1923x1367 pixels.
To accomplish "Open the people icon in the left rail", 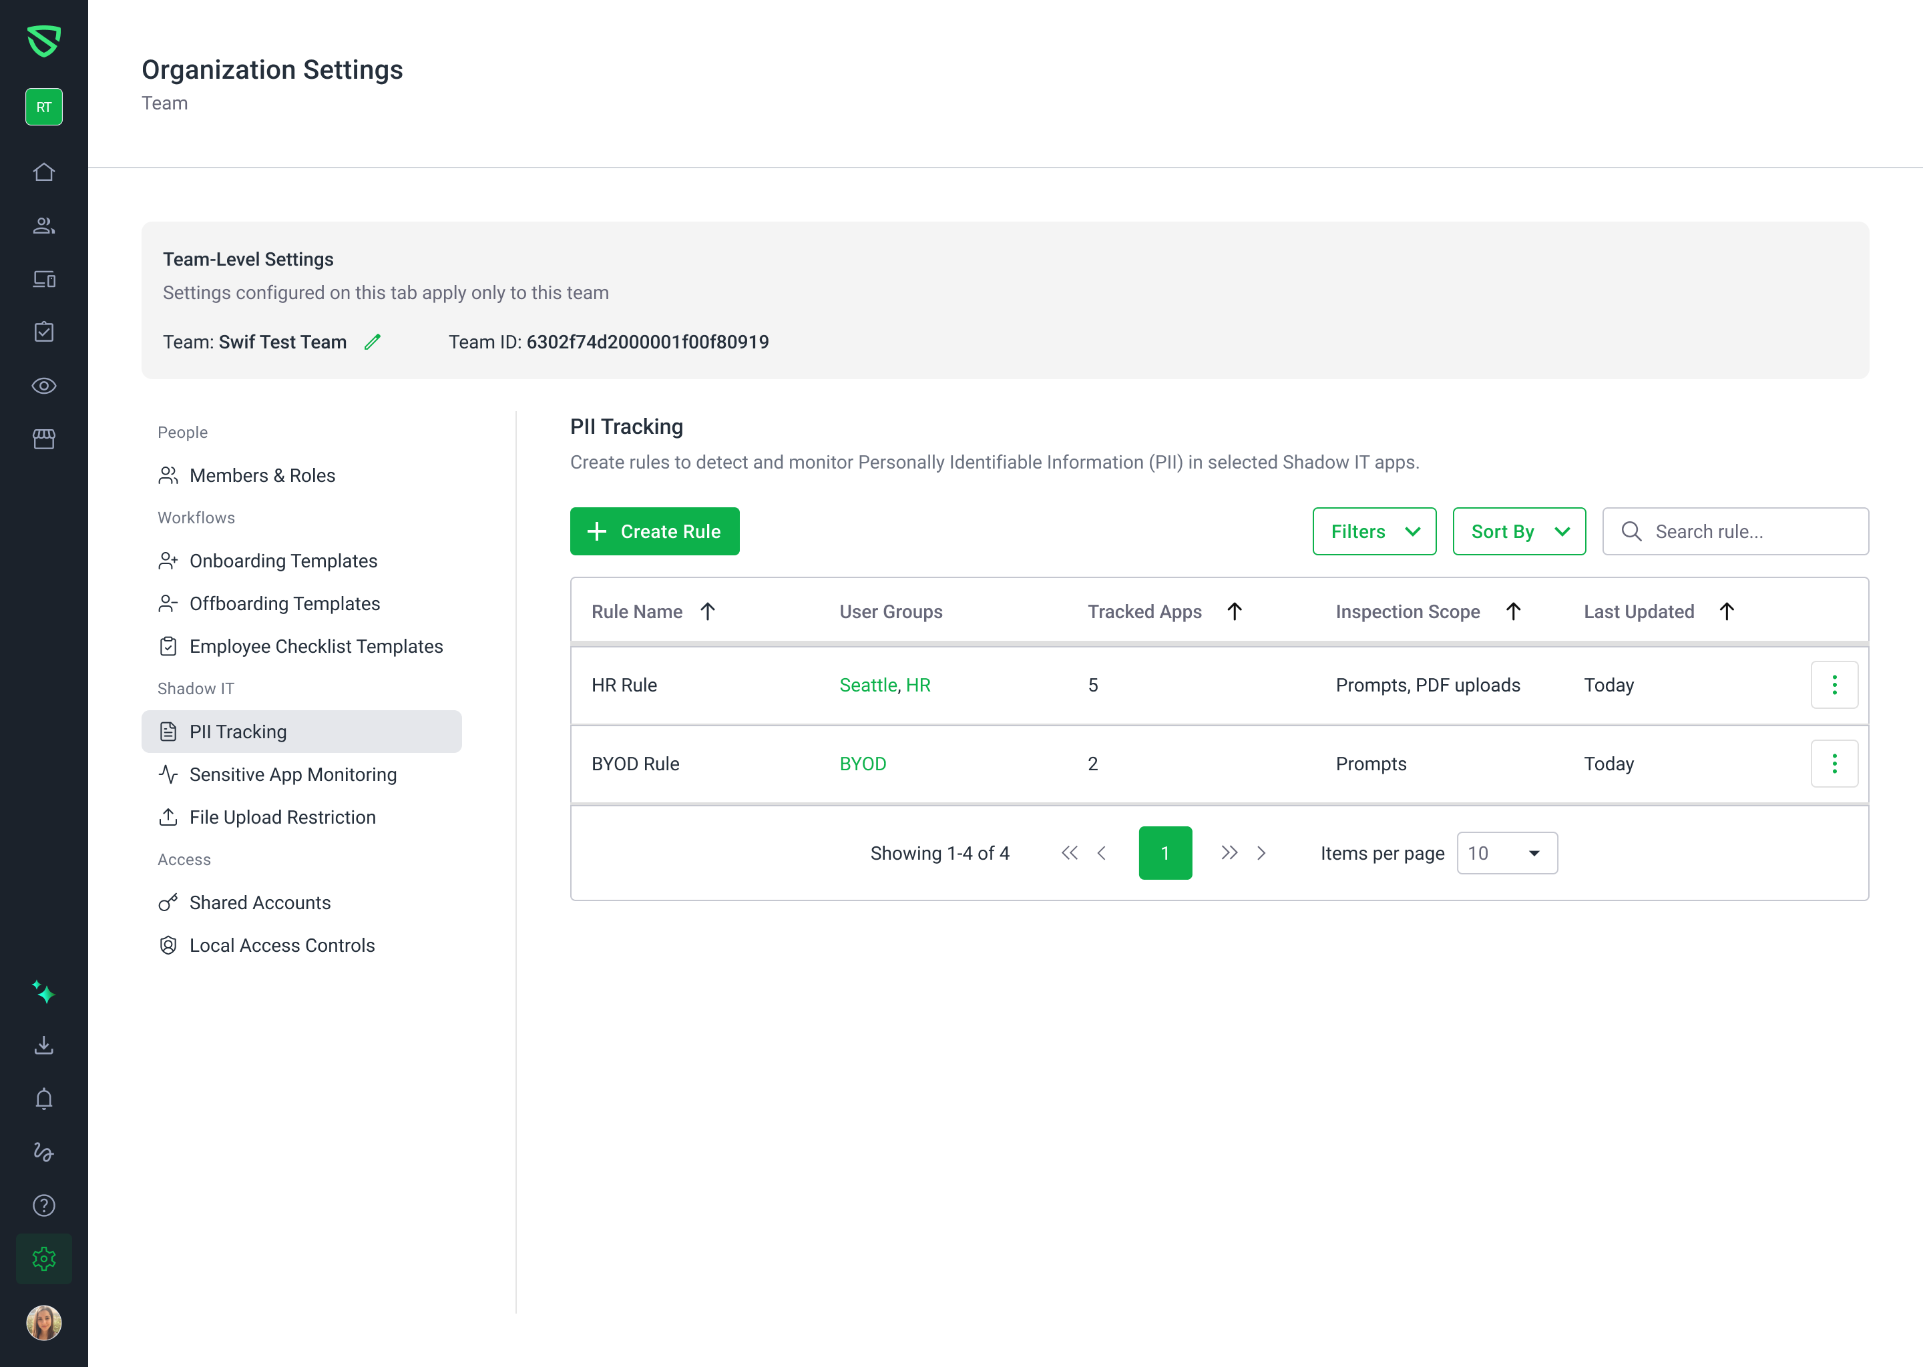I will pos(44,226).
